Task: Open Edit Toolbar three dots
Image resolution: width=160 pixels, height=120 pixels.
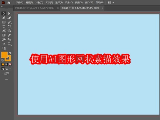Action: [7, 79]
